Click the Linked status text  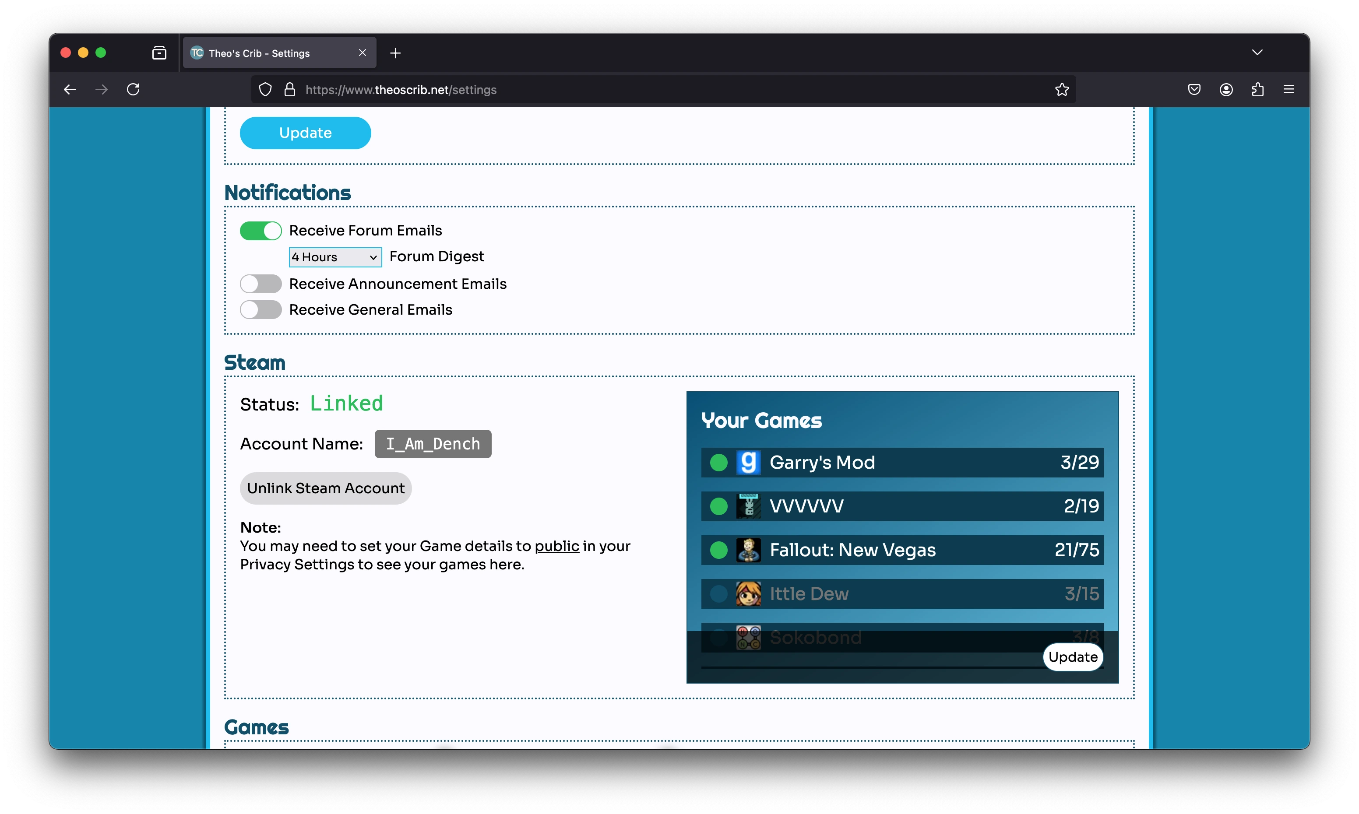[346, 403]
